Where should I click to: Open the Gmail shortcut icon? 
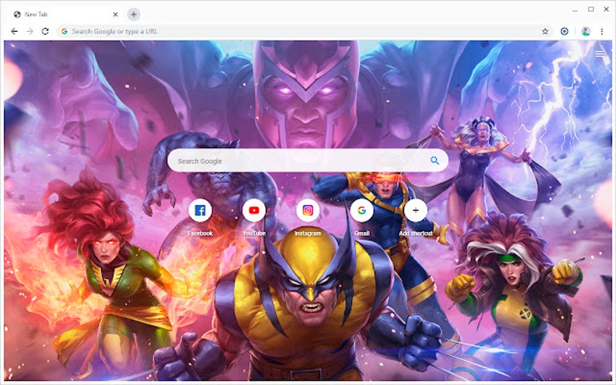(361, 210)
